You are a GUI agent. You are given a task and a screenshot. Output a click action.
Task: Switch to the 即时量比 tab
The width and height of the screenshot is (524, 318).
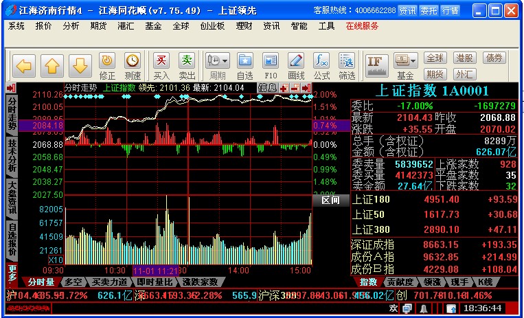click(x=155, y=282)
